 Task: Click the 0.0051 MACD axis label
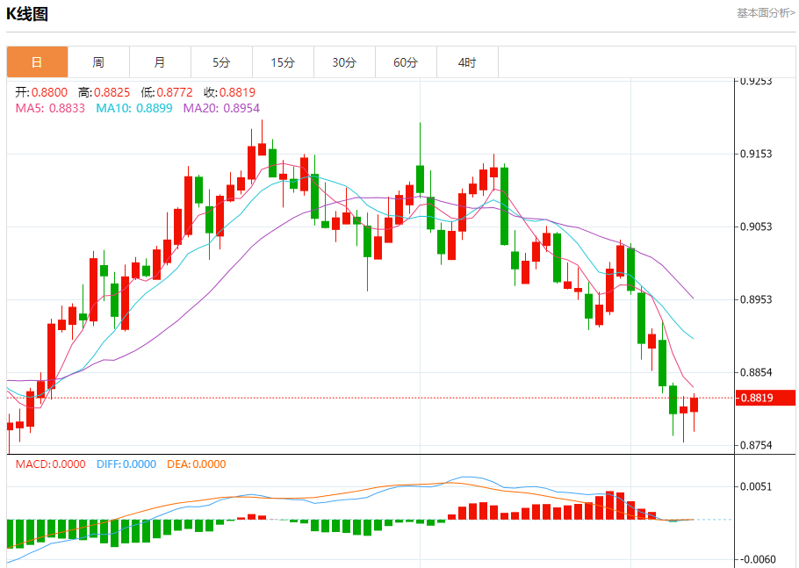pyautogui.click(x=756, y=486)
